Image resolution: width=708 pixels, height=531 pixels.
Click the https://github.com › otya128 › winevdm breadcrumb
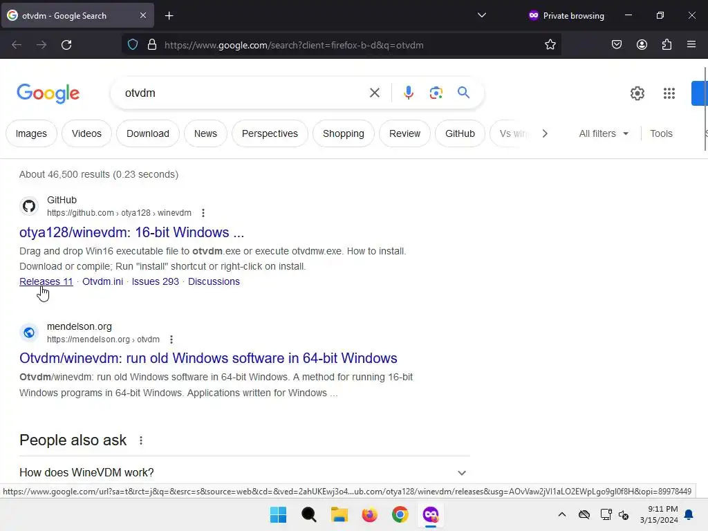click(x=119, y=213)
